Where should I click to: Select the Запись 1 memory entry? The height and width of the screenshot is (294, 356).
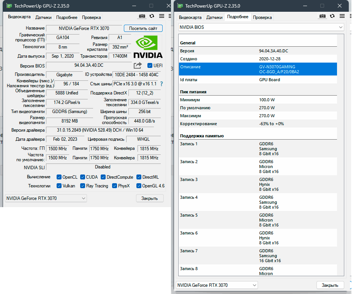pyautogui.click(x=258, y=149)
